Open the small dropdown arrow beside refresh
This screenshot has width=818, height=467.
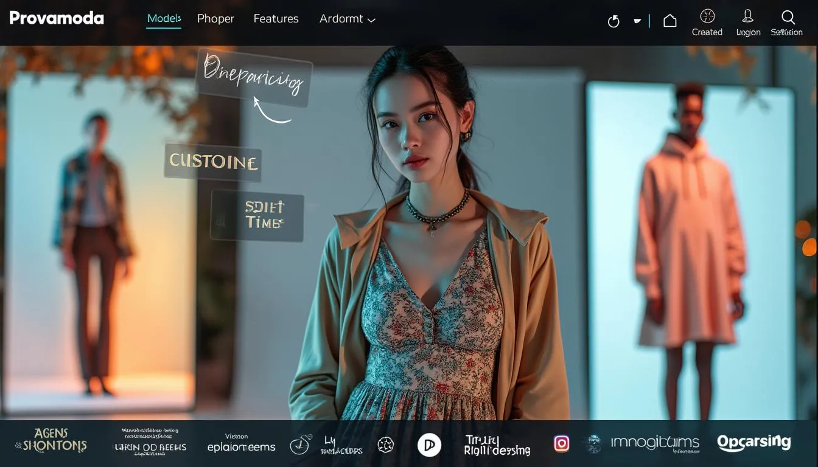click(x=637, y=21)
